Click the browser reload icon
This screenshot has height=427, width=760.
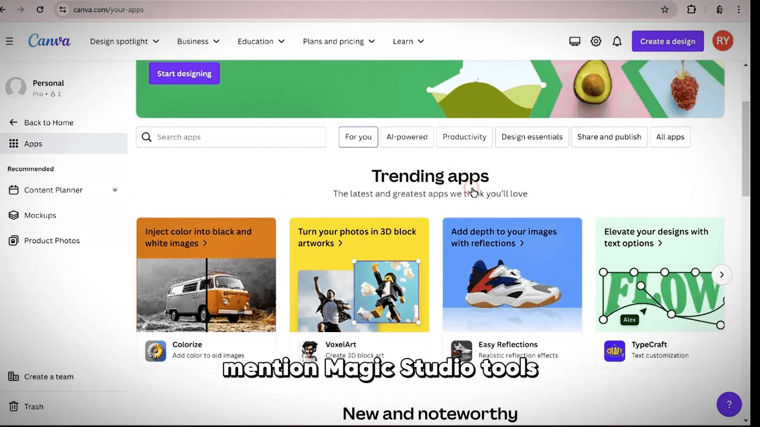click(40, 9)
